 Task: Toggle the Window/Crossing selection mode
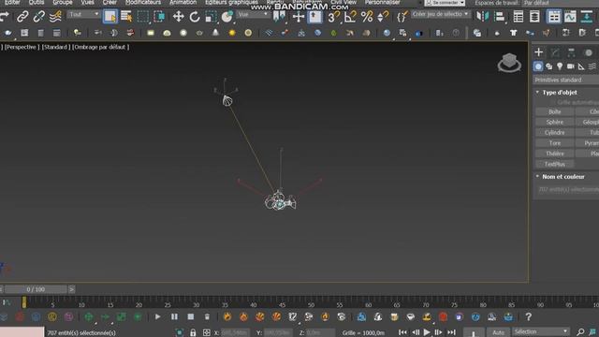pos(159,17)
